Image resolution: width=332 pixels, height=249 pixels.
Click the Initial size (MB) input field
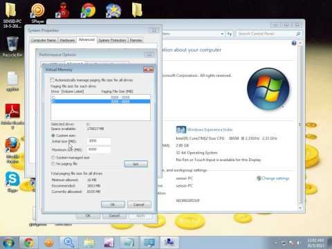click(99, 141)
